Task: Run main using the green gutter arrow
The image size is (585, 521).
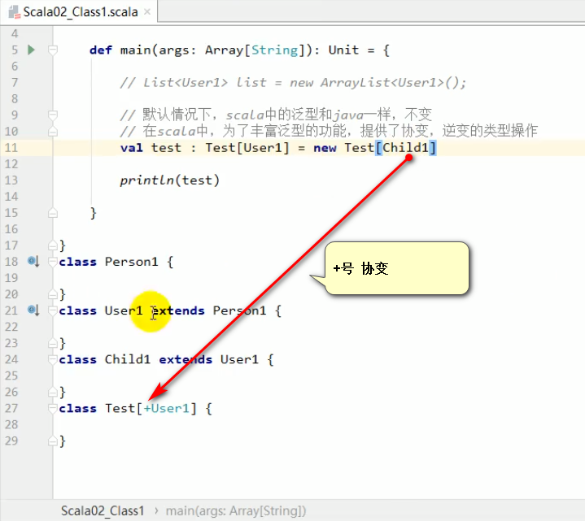Action: [32, 50]
